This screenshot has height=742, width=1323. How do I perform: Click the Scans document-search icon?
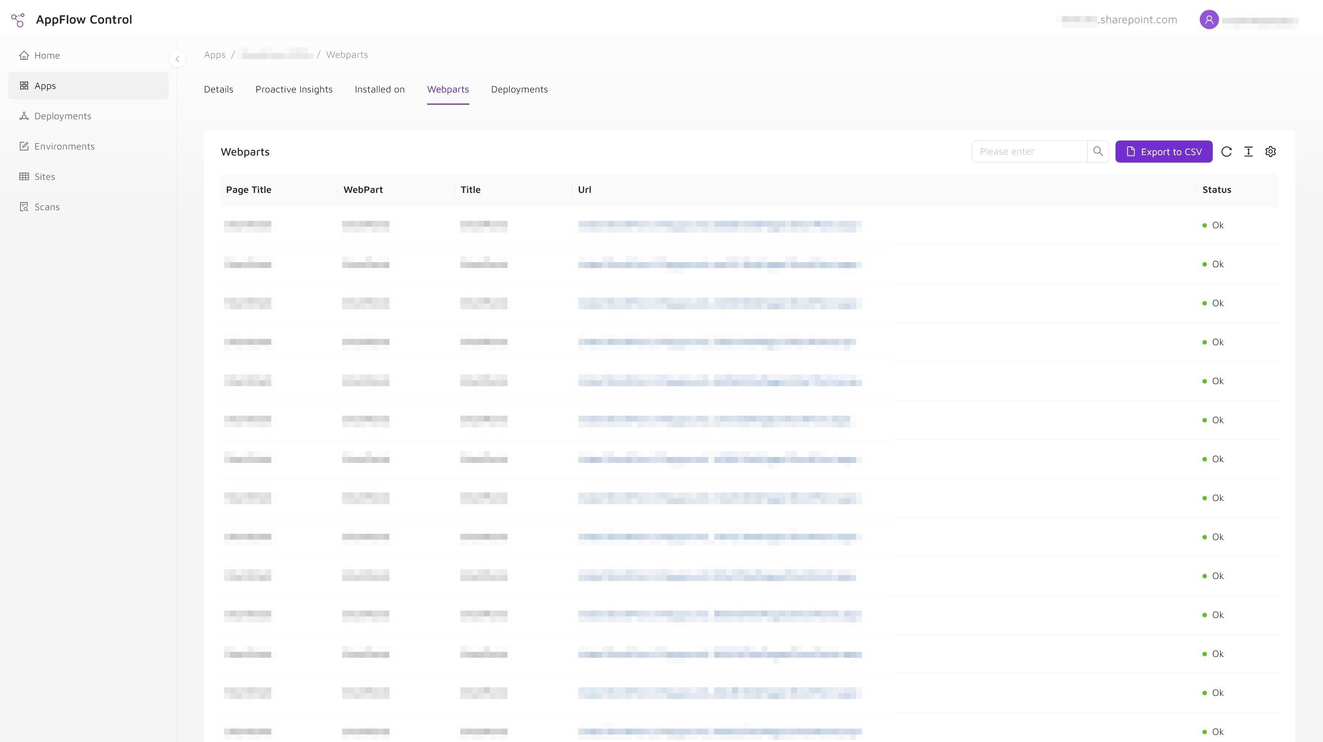[24, 207]
